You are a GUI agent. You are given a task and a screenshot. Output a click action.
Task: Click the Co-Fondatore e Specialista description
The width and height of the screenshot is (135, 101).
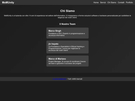(x=66, y=48)
